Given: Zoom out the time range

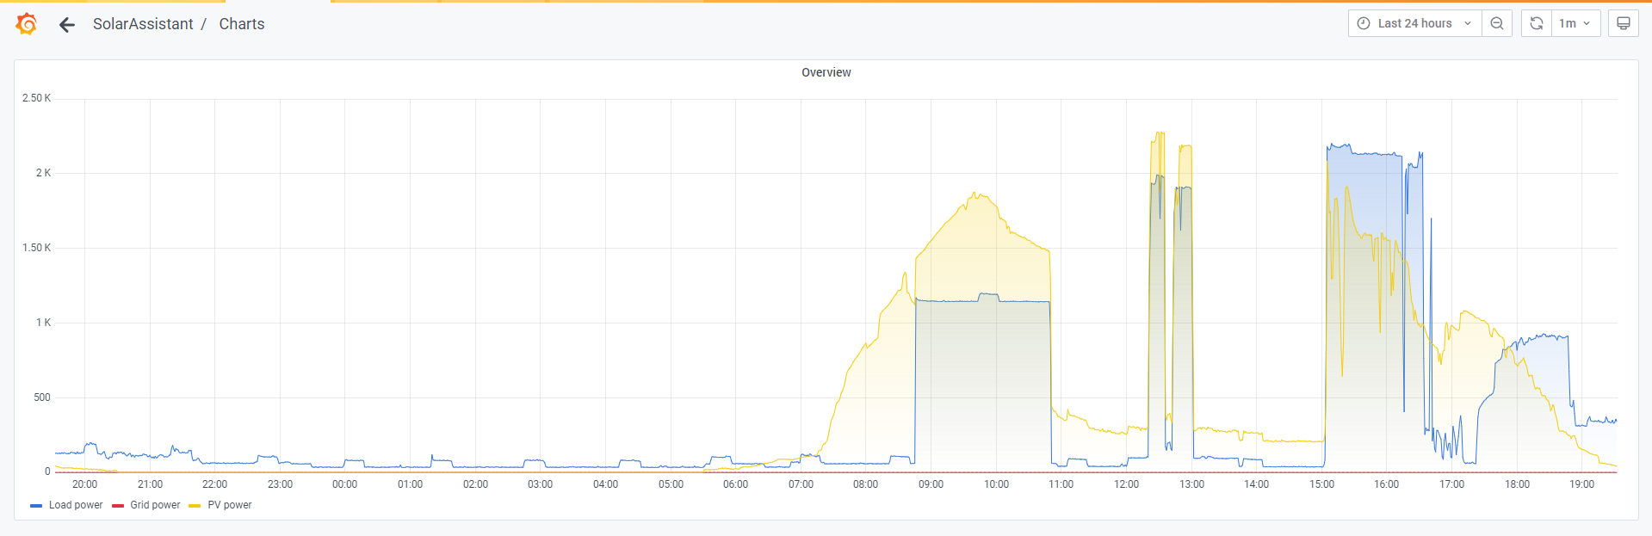Looking at the screenshot, I should 1497,23.
